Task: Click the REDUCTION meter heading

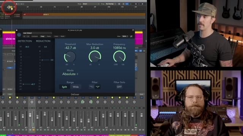Action: click(43, 41)
